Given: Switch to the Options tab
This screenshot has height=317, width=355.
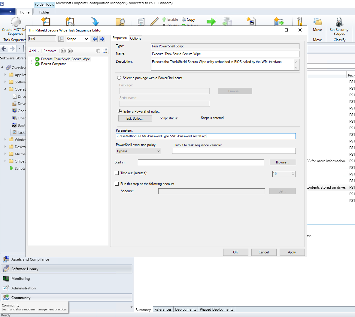Looking at the screenshot, I should [x=136, y=38].
